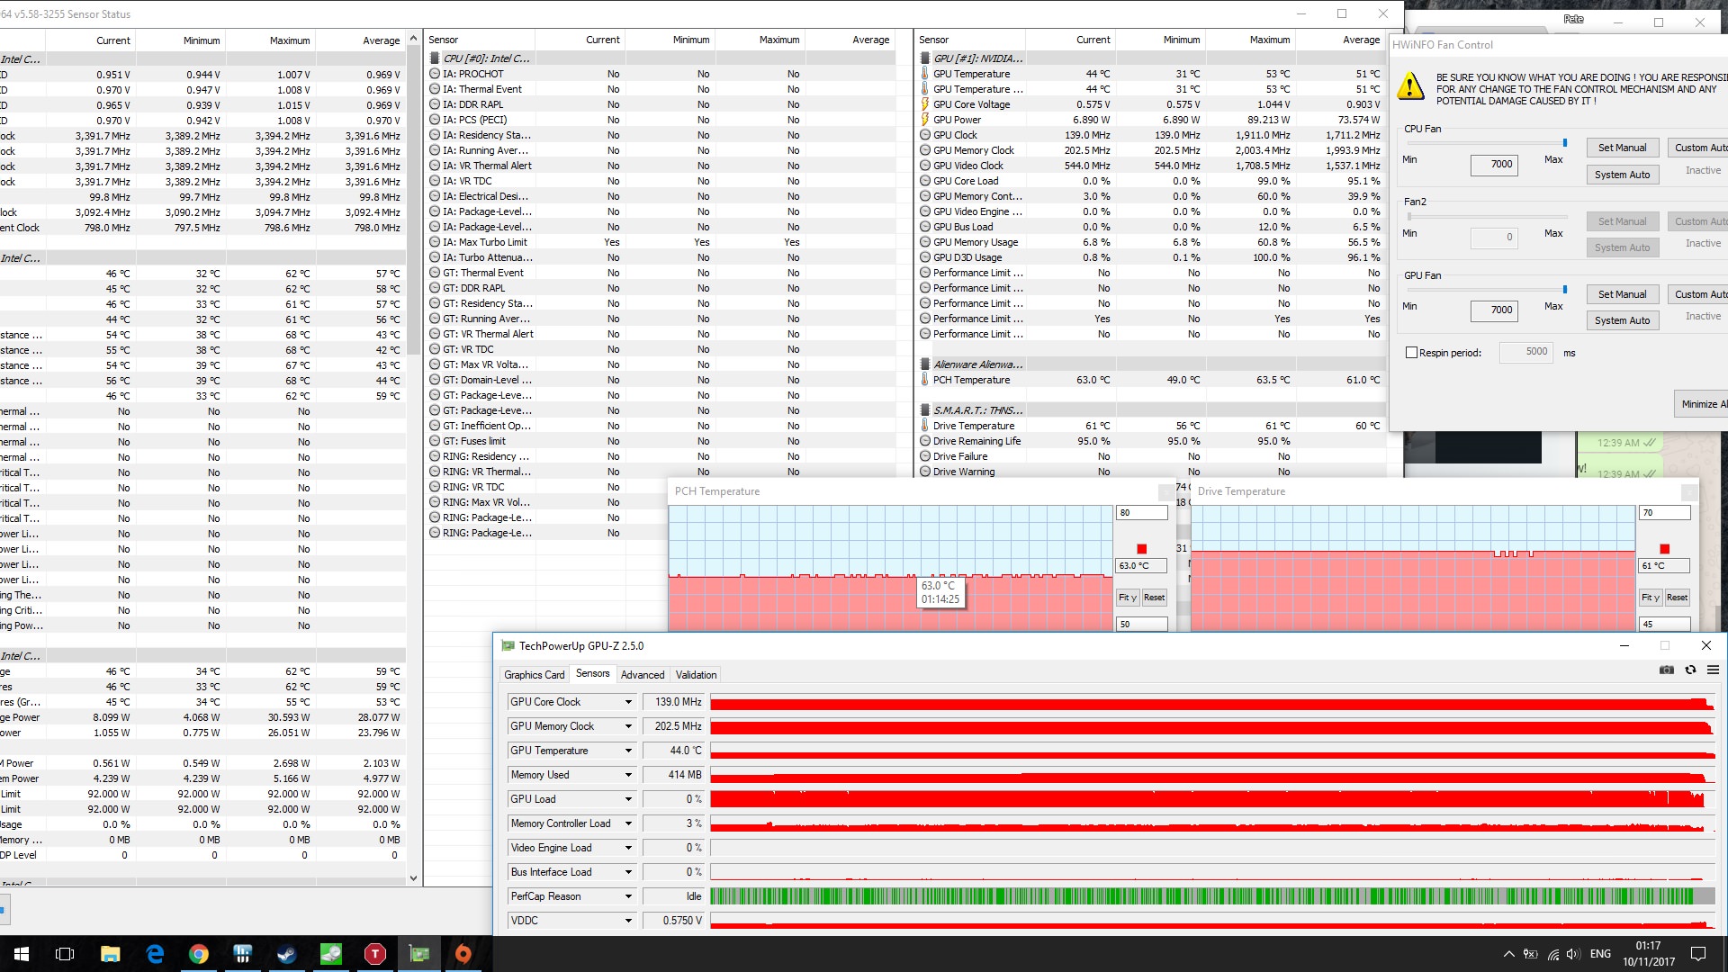The image size is (1728, 972).
Task: Click GPU Fan speed value field 7000
Action: [1494, 310]
